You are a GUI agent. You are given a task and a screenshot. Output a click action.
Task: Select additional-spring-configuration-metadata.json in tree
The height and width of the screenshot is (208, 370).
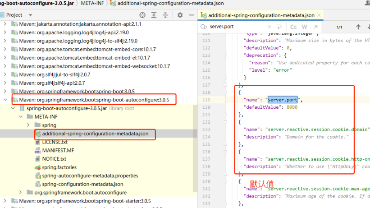(x=95, y=134)
